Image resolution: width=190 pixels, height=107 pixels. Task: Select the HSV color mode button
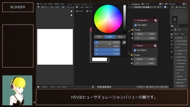point(110,37)
